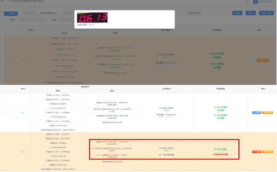Click the rightmost blue button in top toolbar
Image resolution: width=277 pixels, height=172 pixels.
(266, 13)
